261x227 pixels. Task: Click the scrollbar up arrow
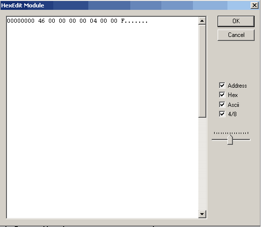tap(202, 21)
